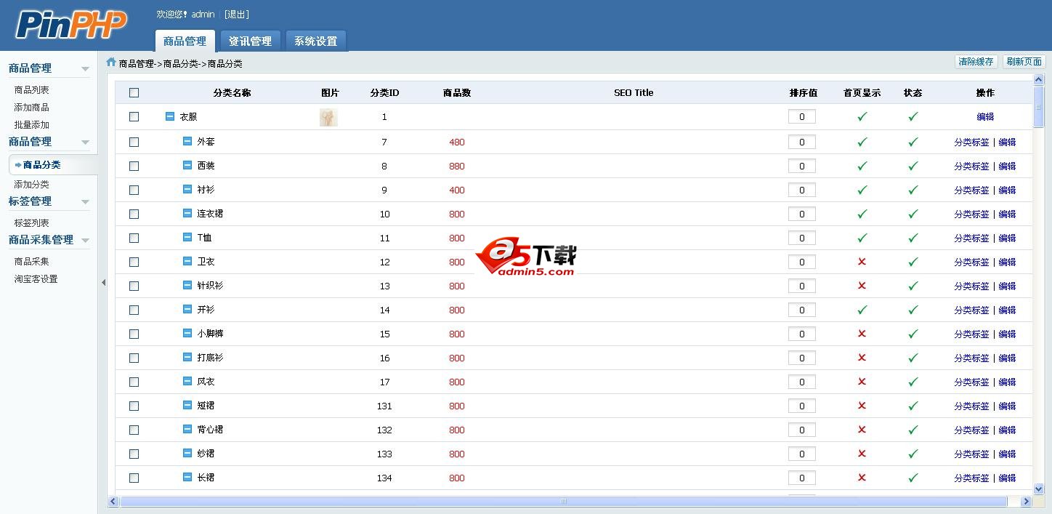Click green status checkmark for 衬衫 row
Viewport: 1052px width, 514px height.
click(x=913, y=190)
